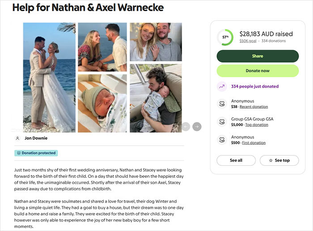The image size is (313, 231).
Task: Open the Recent donation link
Action: (254, 107)
